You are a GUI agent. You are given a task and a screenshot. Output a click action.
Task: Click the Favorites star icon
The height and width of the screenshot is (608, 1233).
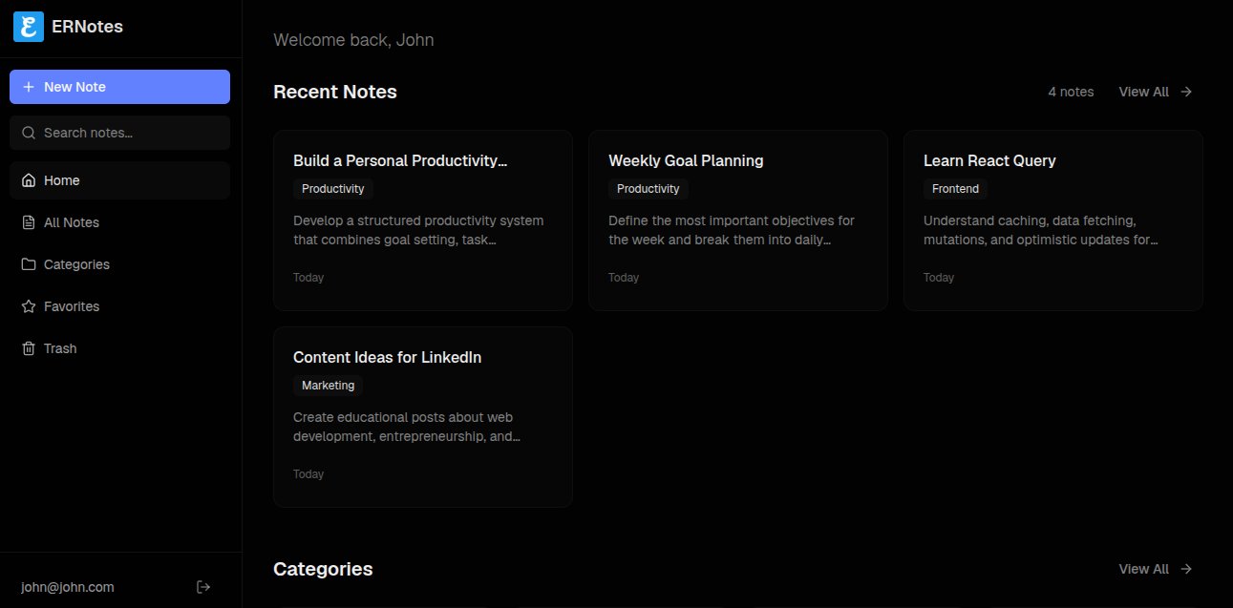tap(29, 306)
